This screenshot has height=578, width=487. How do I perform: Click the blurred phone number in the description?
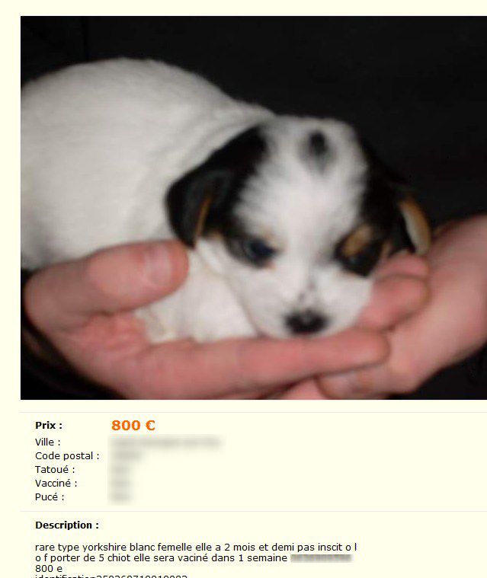[321, 558]
